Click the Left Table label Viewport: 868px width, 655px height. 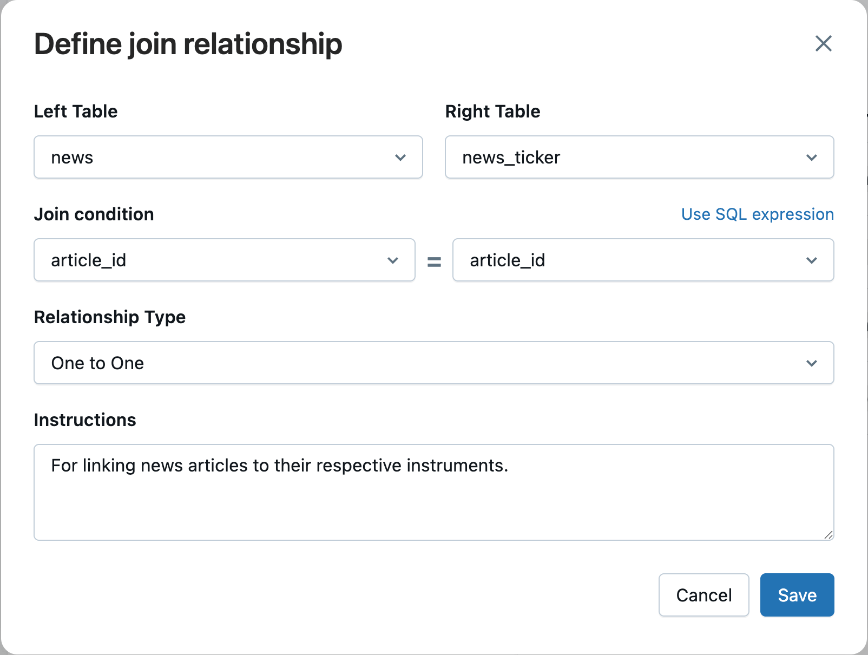pyautogui.click(x=76, y=112)
